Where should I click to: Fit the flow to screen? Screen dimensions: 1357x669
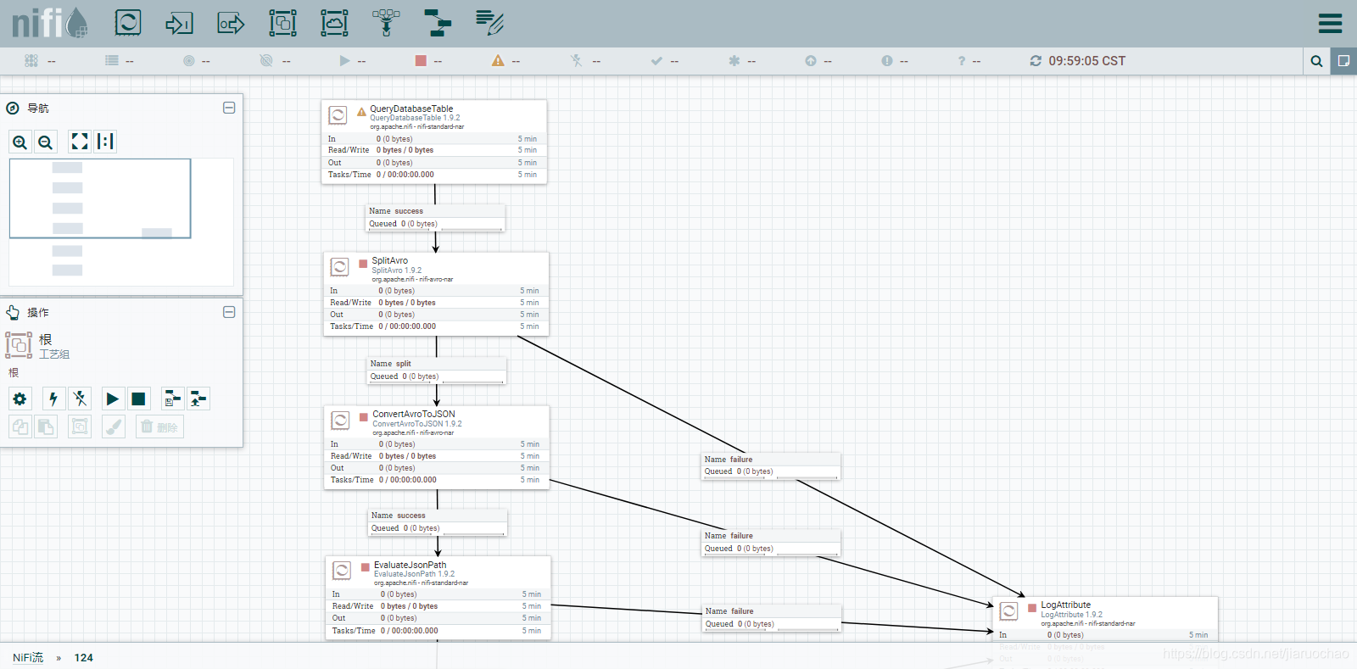[x=80, y=142]
